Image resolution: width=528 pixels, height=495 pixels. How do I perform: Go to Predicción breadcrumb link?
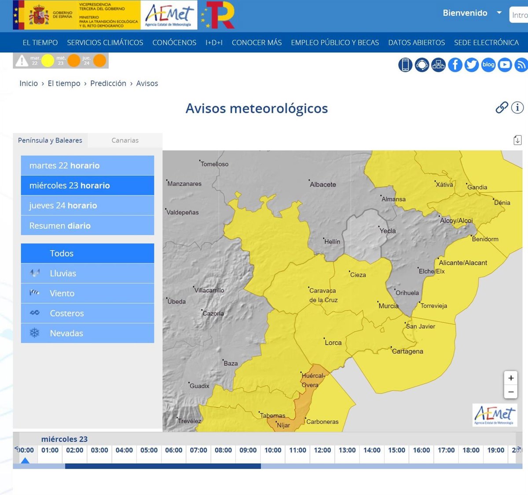(x=108, y=83)
